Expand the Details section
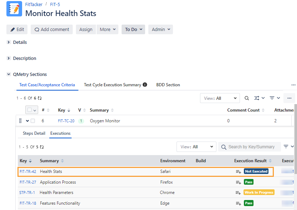This screenshot has height=210, width=297. (9, 42)
